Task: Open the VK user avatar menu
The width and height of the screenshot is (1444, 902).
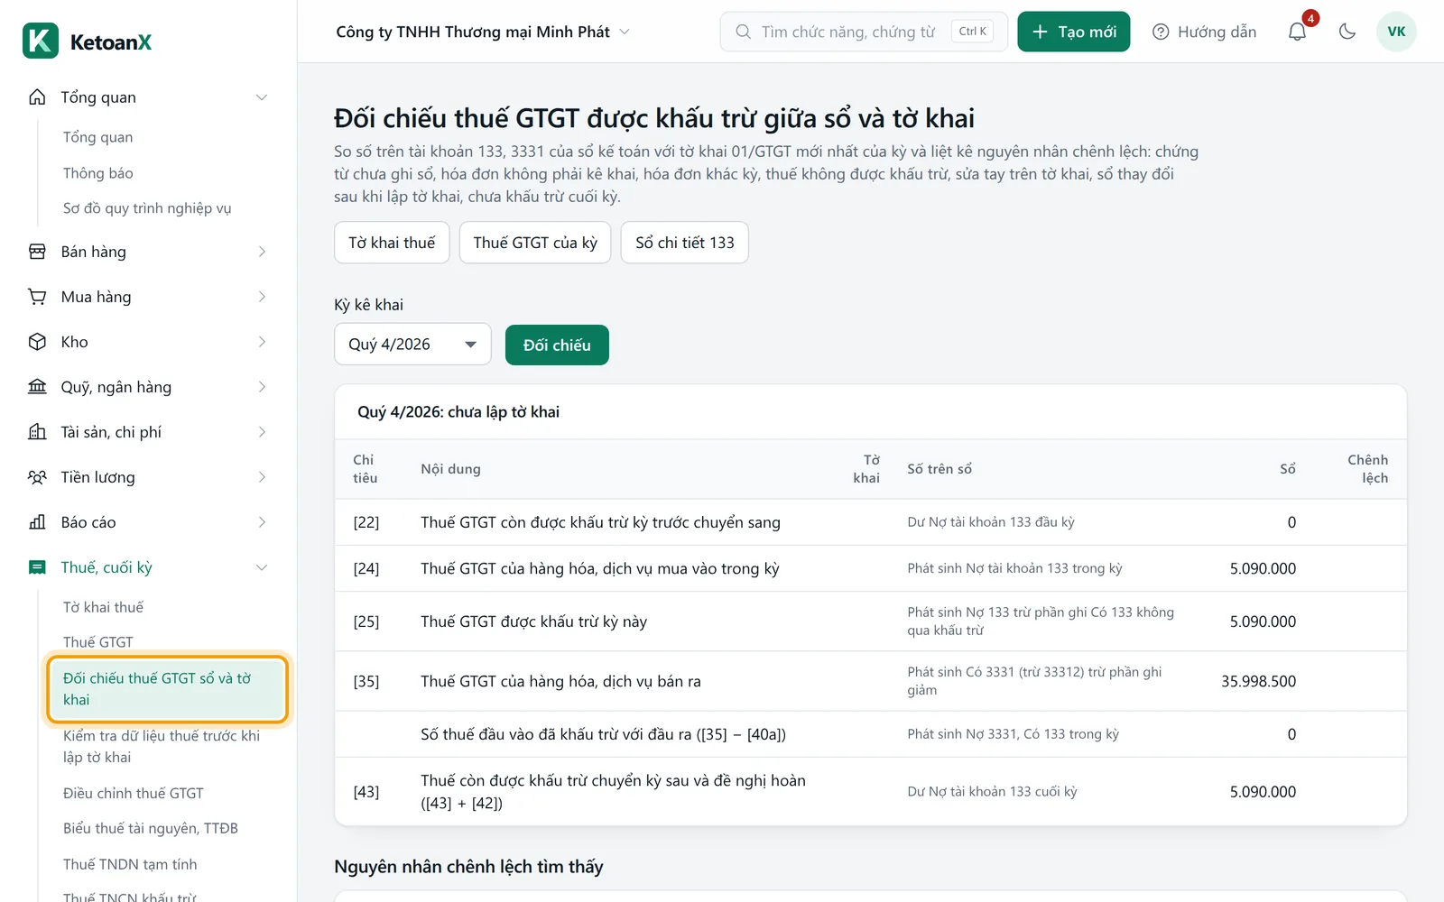Action: [1396, 32]
